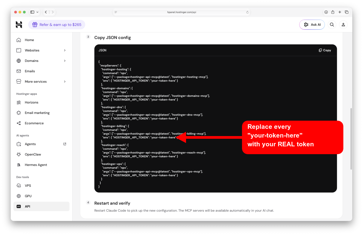Viewport: 363px width, 235px height.
Task: Click the Websites sidebar icon
Action: click(x=19, y=50)
